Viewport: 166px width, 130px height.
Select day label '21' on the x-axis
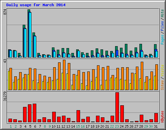click(107, 126)
